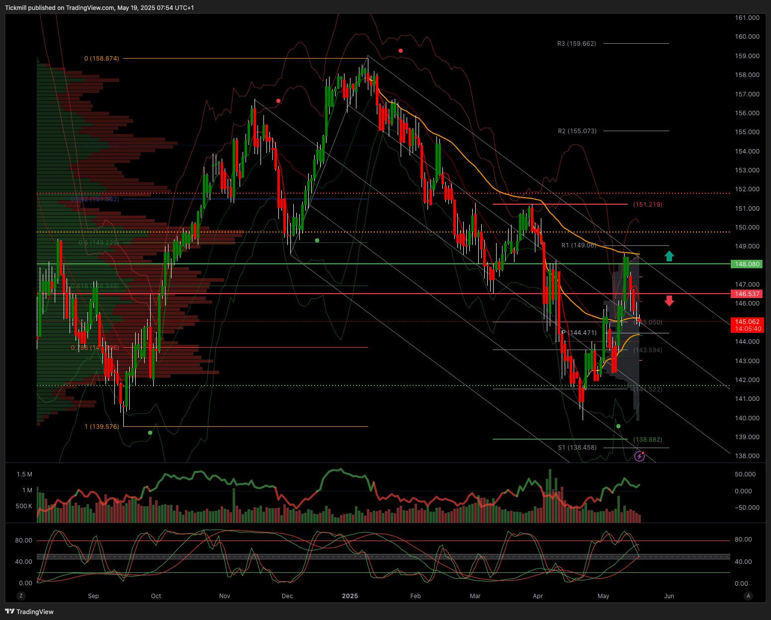Click the S1 (138.458) pivot label
Screen dimensions: 771x620
[x=577, y=448]
